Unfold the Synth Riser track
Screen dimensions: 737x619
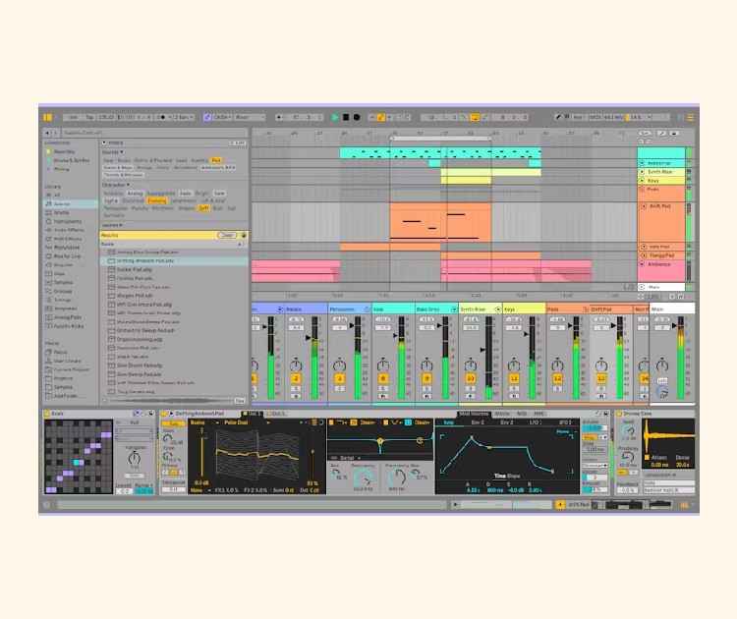click(642, 172)
